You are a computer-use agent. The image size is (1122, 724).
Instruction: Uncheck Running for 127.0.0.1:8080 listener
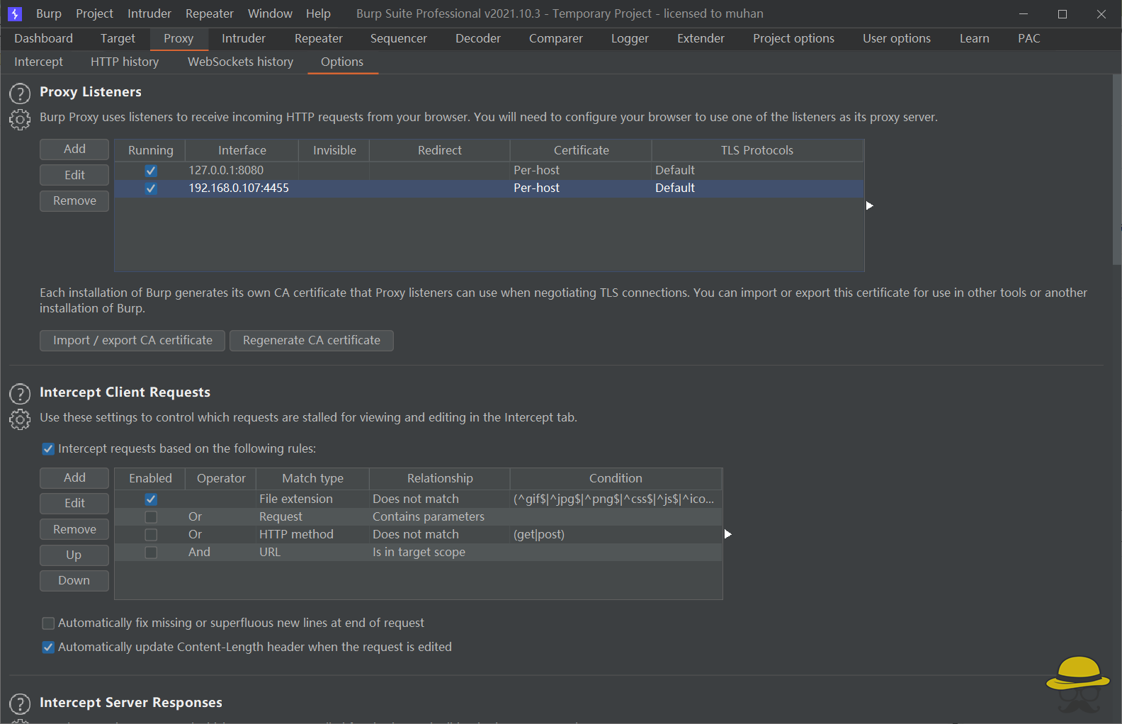[x=150, y=171]
